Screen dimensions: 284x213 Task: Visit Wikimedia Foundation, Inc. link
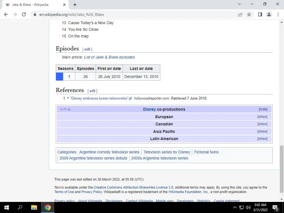coord(188,192)
